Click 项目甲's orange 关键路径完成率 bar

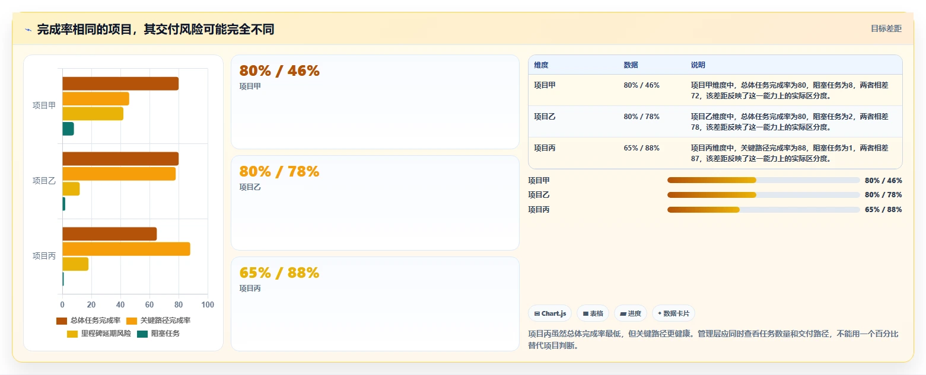click(96, 99)
